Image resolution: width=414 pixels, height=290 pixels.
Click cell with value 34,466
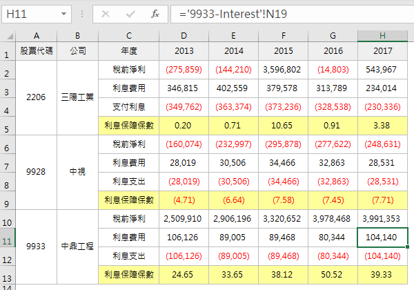coord(284,163)
